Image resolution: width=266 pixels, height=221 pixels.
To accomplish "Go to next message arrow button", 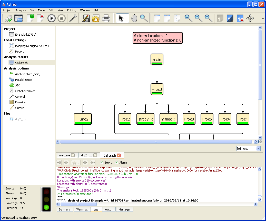I will (85, 163).
